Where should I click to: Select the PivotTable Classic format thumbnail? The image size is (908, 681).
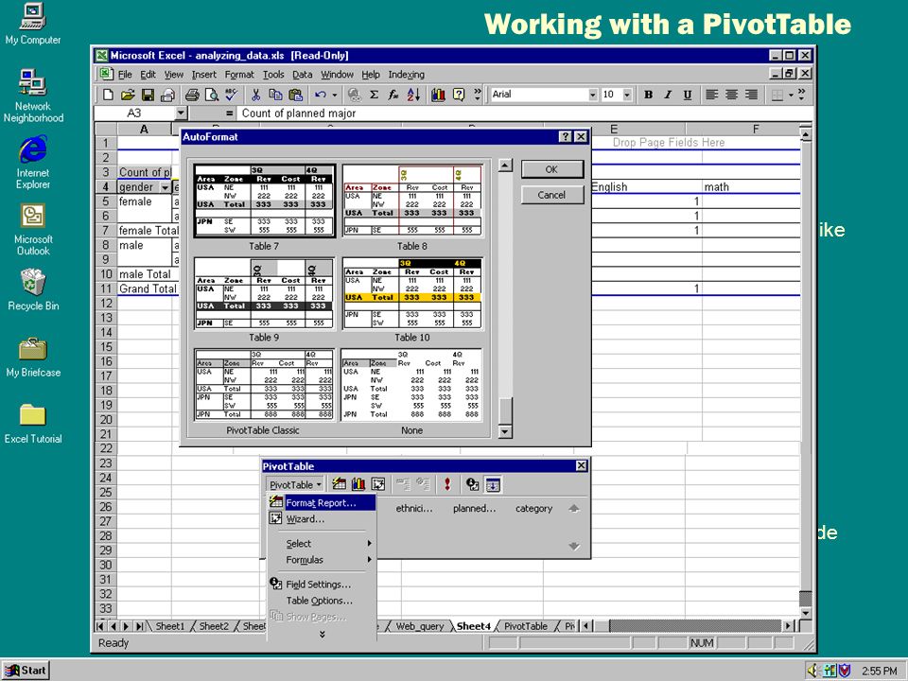tap(264, 385)
